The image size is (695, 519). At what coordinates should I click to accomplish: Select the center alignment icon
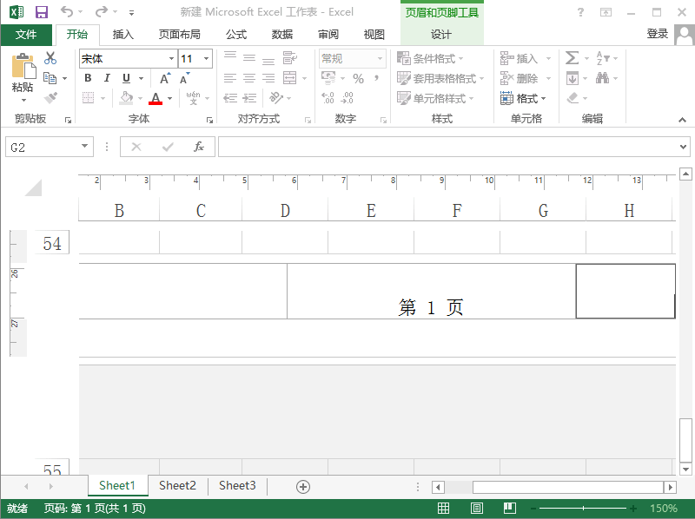(x=248, y=76)
